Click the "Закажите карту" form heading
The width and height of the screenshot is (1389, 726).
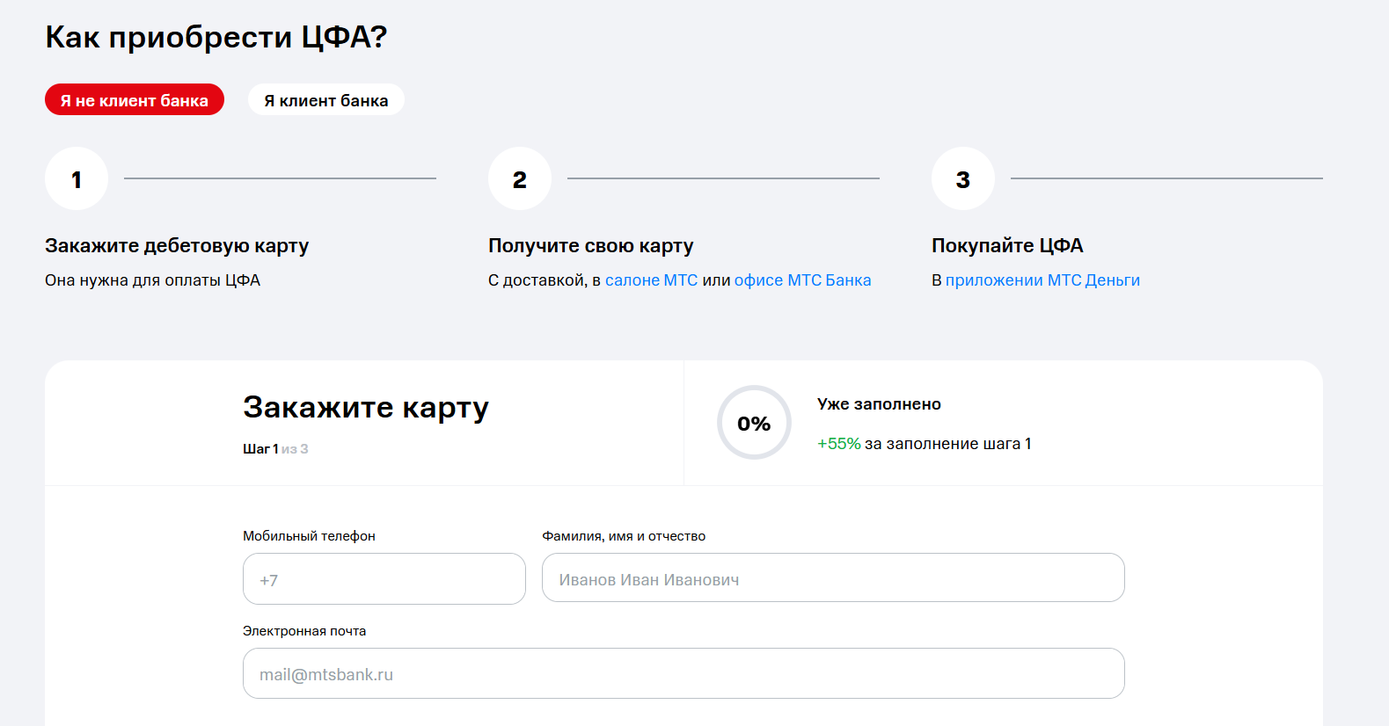point(366,408)
